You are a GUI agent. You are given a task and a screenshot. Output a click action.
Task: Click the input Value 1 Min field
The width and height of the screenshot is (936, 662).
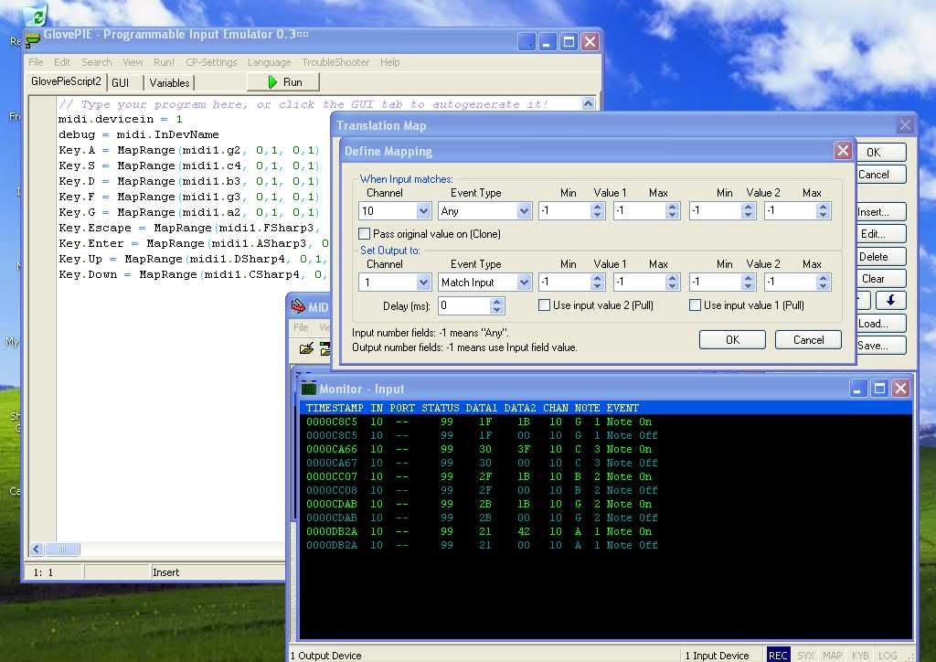tap(565, 210)
